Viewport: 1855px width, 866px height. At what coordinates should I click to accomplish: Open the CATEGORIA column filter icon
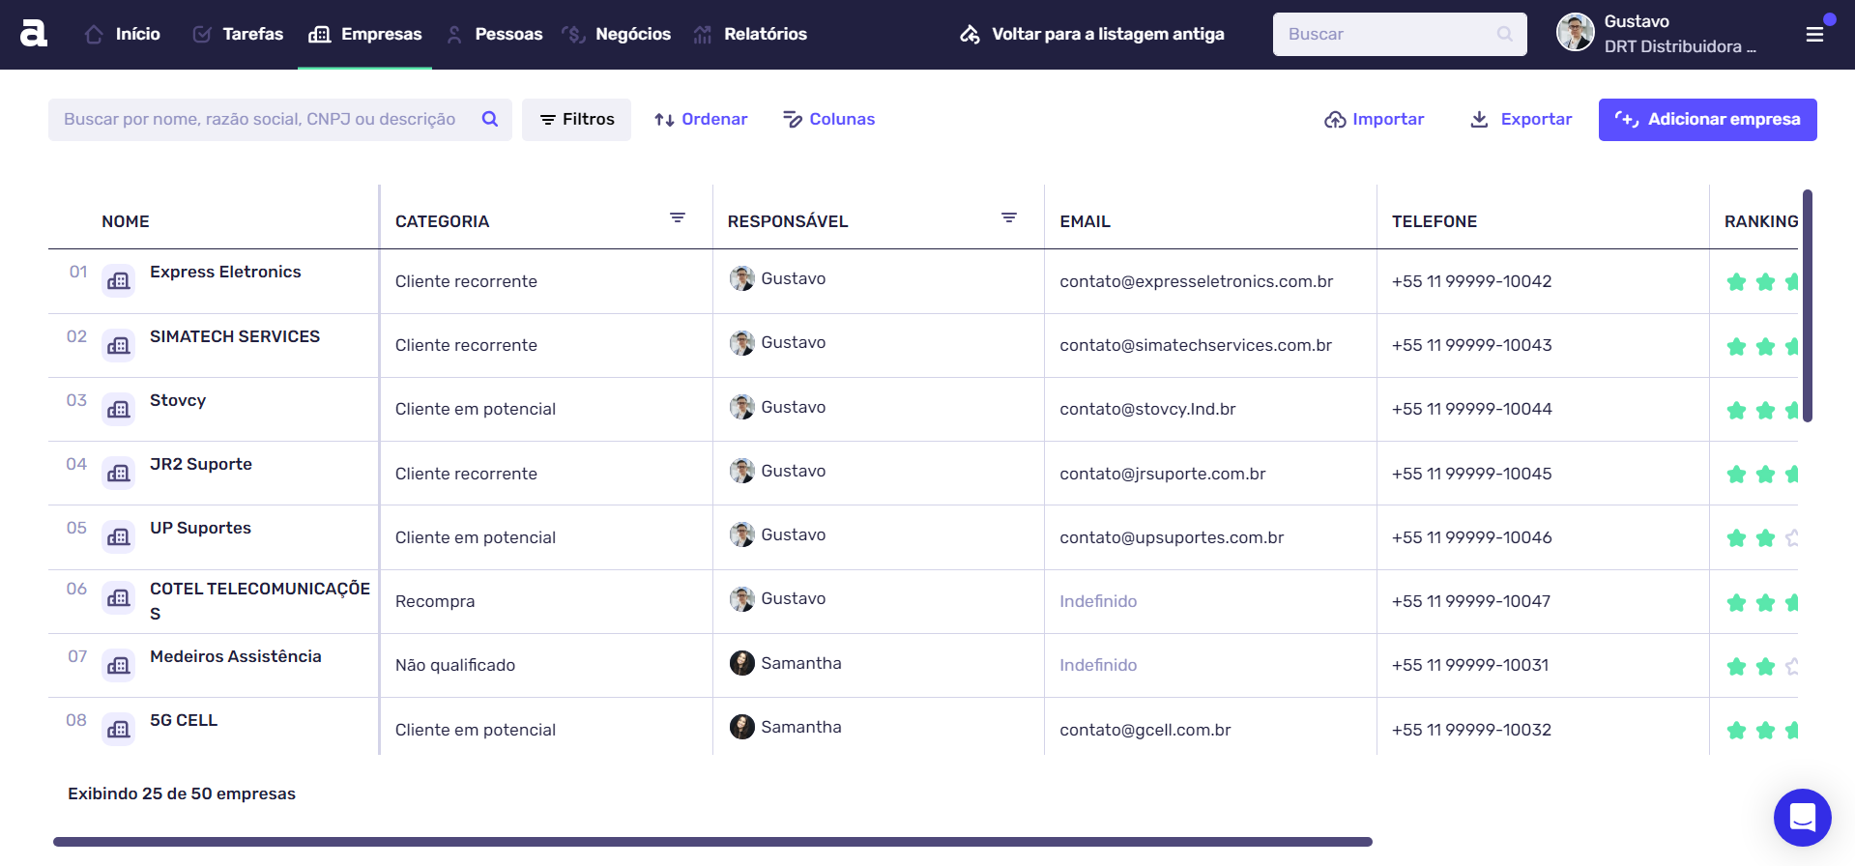point(678,218)
